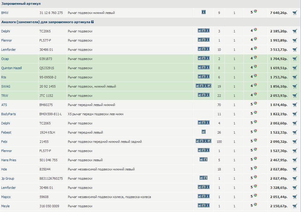Viewport: 301px width, 212px height.
Task: Click the price 1 522,33р.
Action: click(279, 132)
